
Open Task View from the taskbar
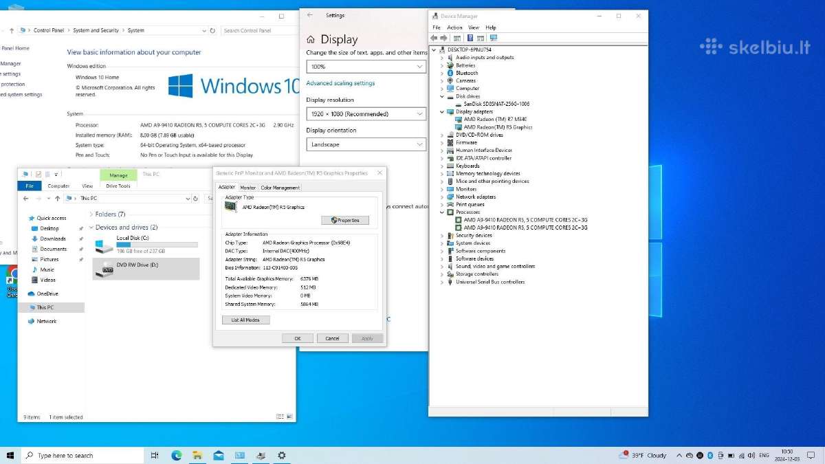point(155,455)
